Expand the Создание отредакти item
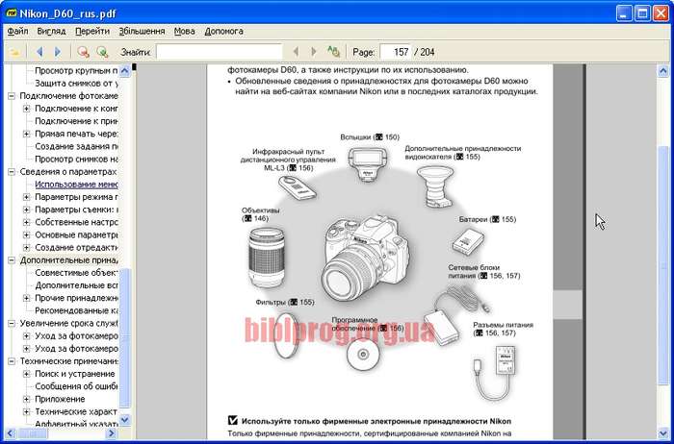Image resolution: width=674 pixels, height=444 pixels. 26,248
